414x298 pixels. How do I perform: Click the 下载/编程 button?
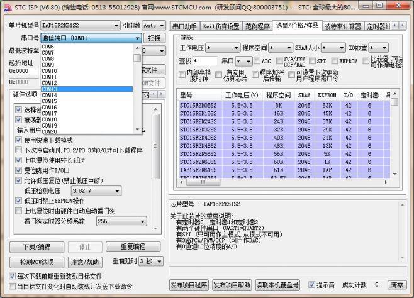tap(36, 247)
